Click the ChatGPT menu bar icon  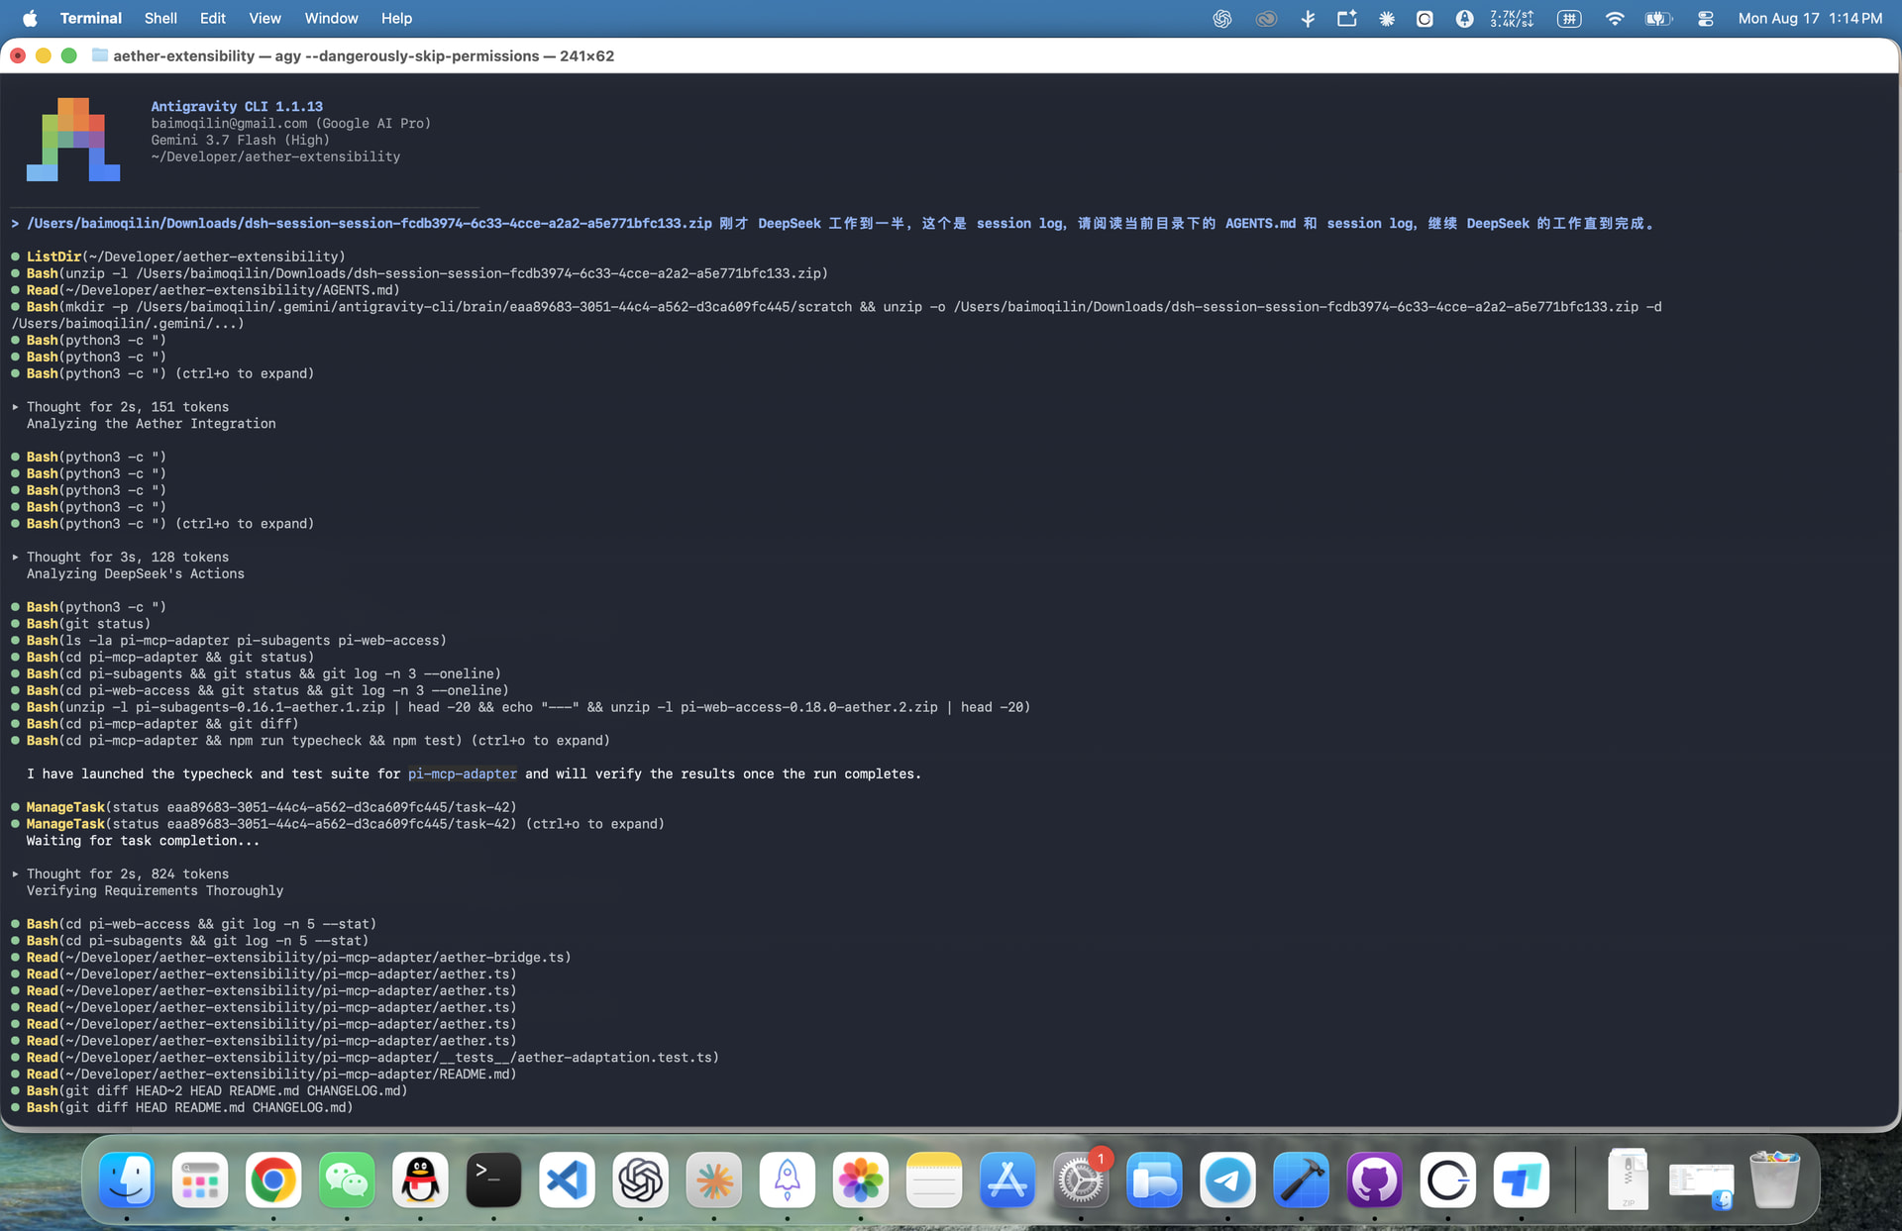1222,18
